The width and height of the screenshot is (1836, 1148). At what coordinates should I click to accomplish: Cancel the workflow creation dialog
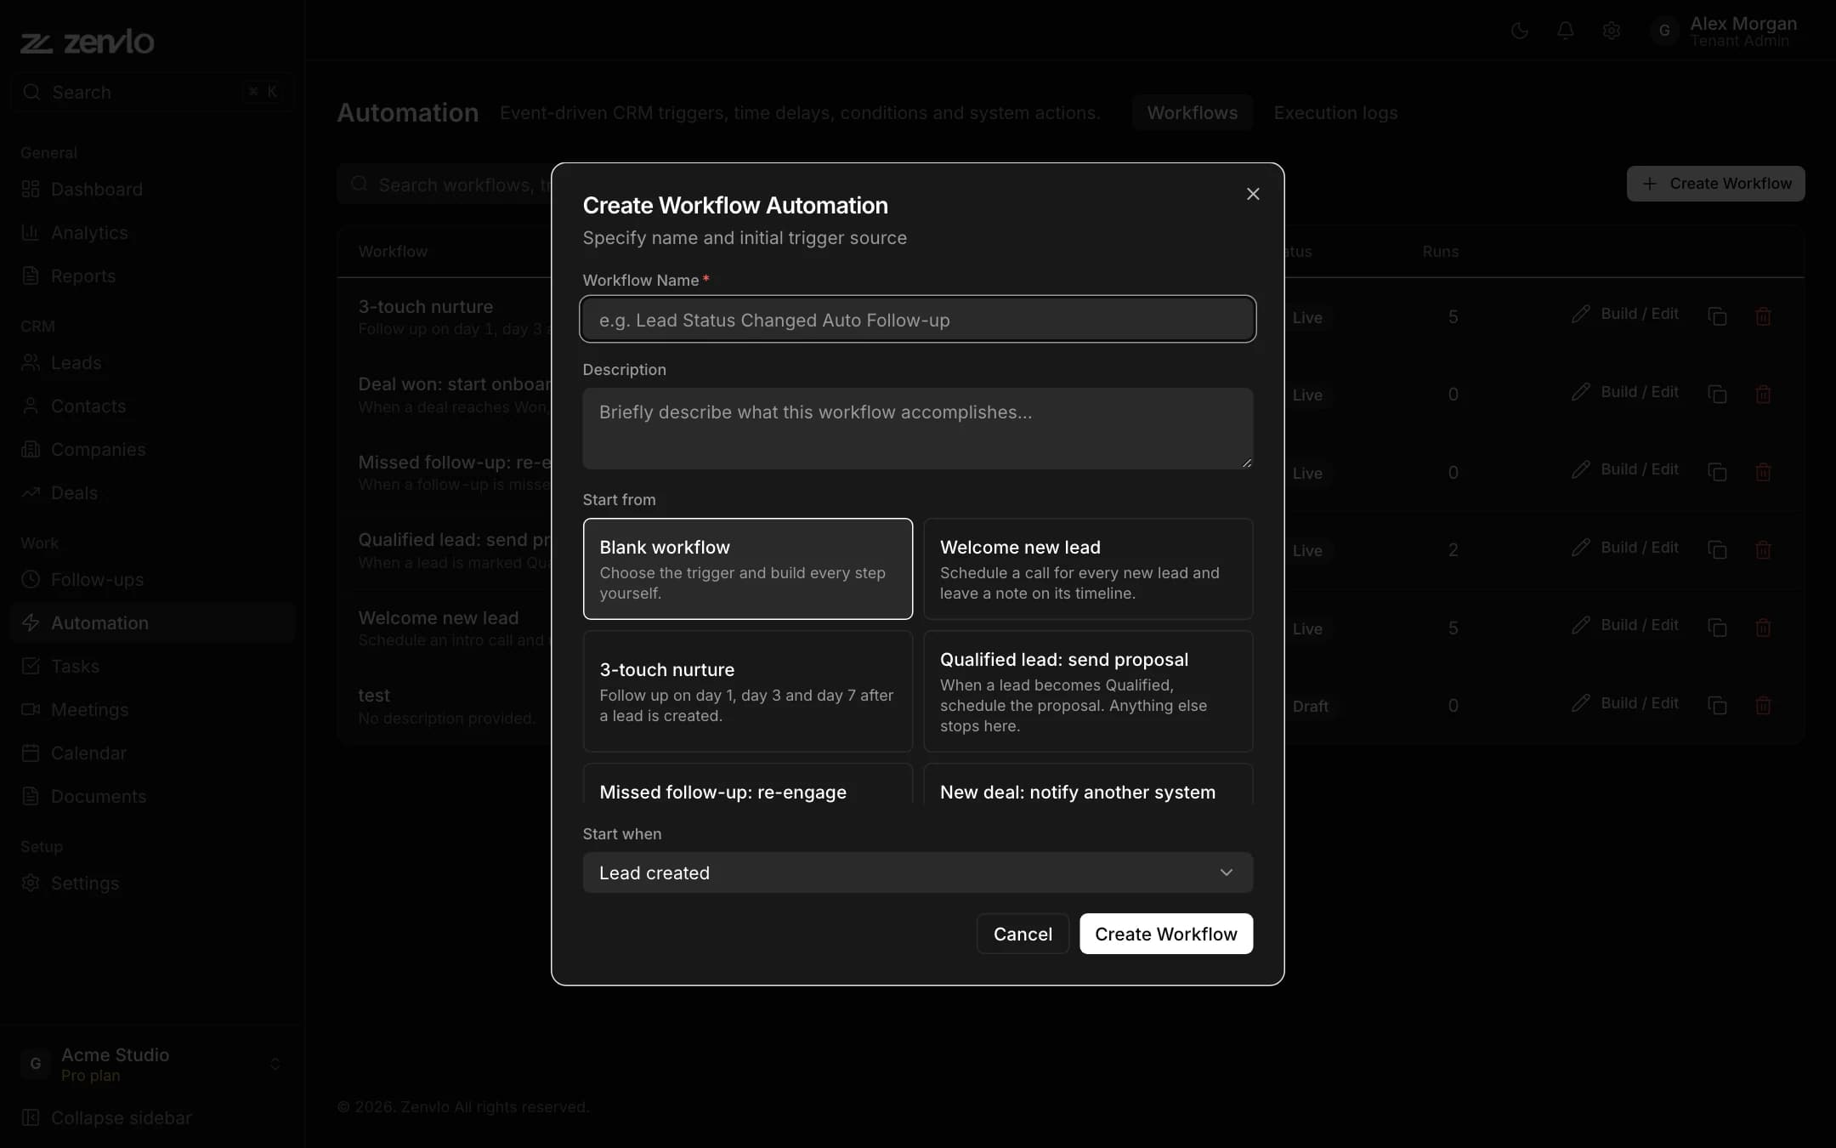[x=1023, y=934]
